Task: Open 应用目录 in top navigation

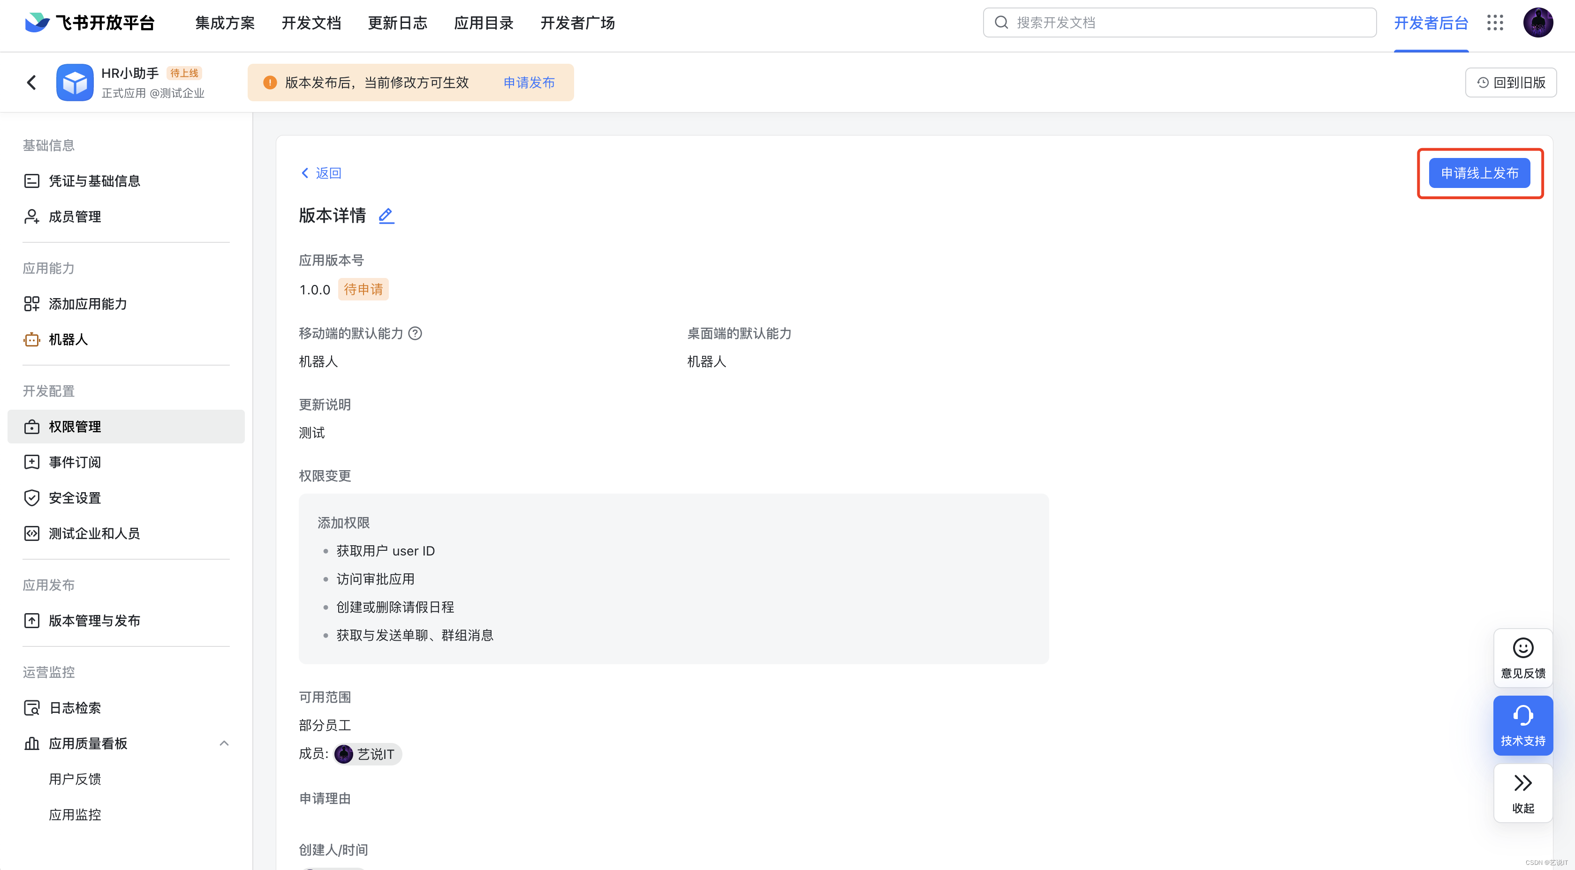Action: point(483,23)
